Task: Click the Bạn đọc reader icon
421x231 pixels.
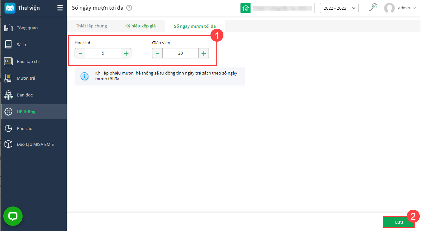Action: point(8,95)
